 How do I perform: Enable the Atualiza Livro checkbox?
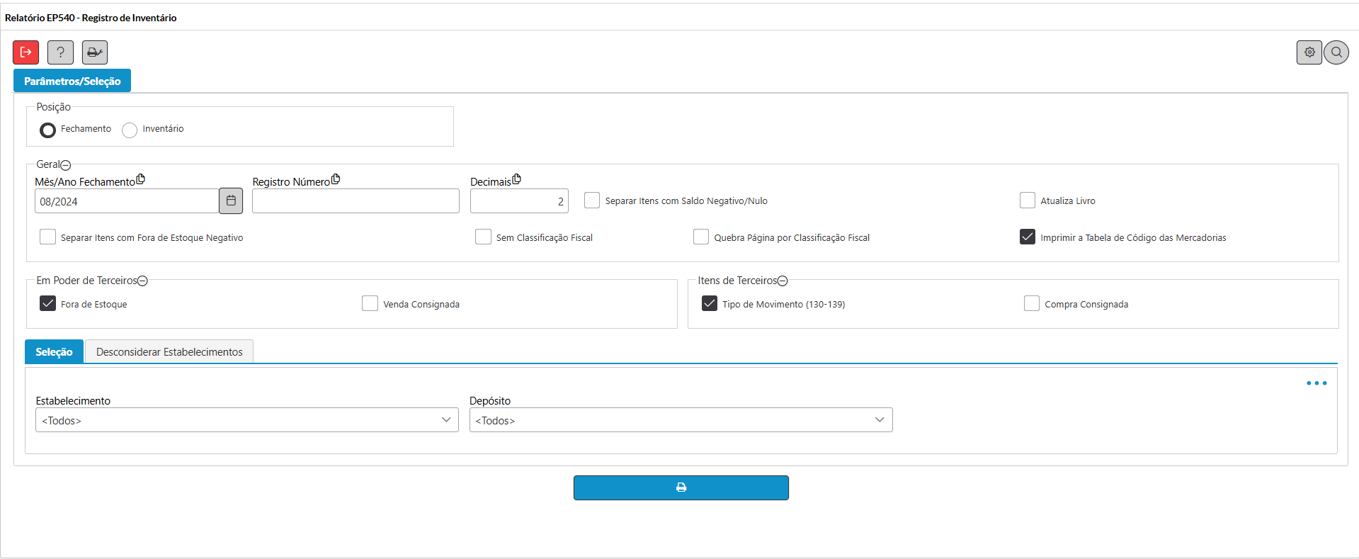click(1027, 201)
